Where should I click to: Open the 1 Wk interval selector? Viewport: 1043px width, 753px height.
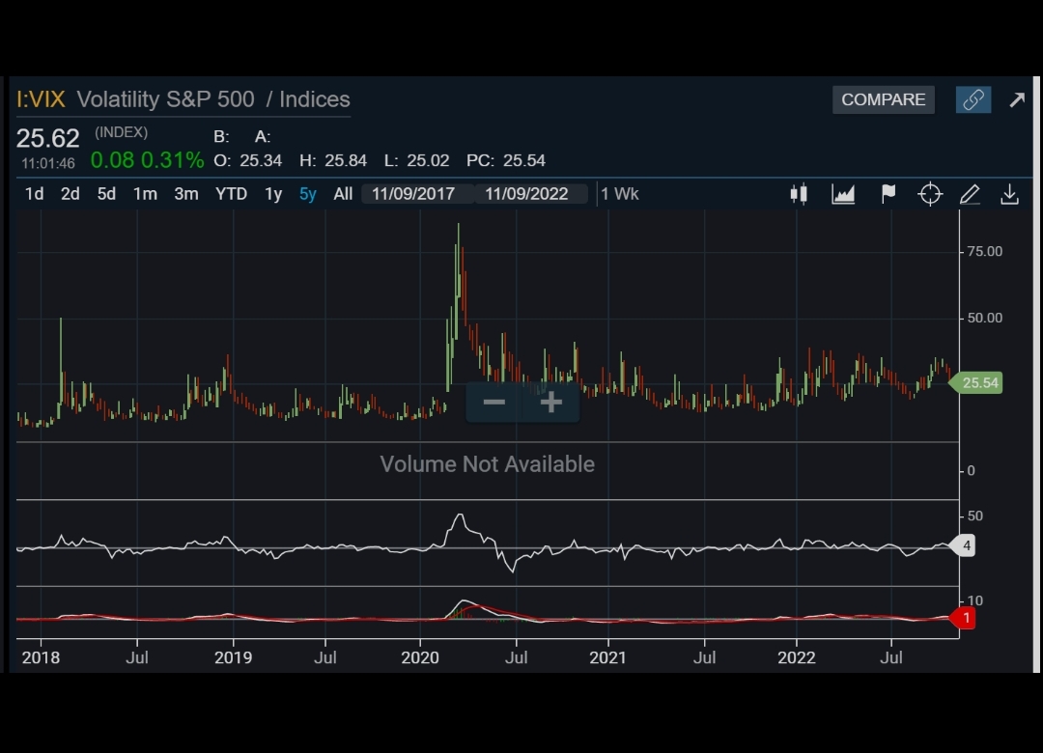pyautogui.click(x=619, y=194)
